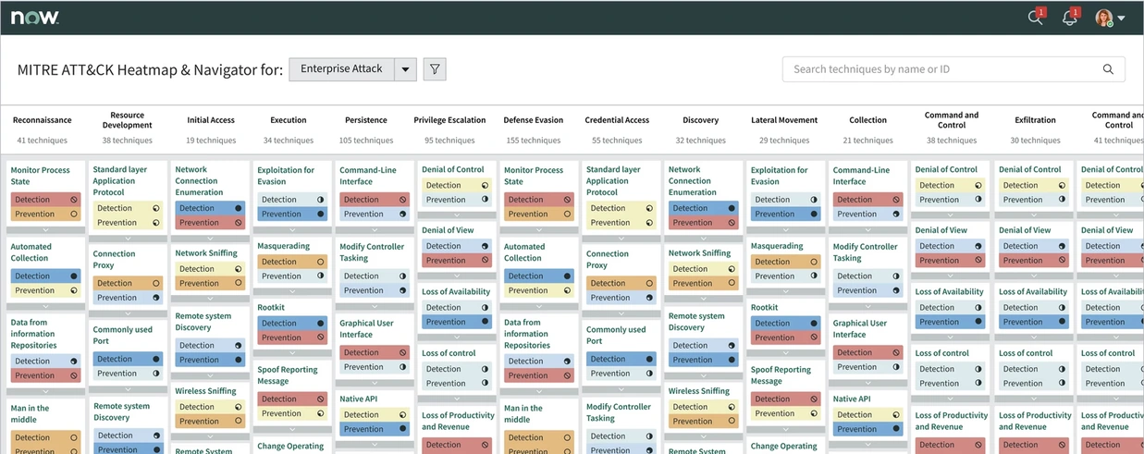
Task: Click yellow Detection bar, Native API, Collection
Action: click(x=868, y=414)
